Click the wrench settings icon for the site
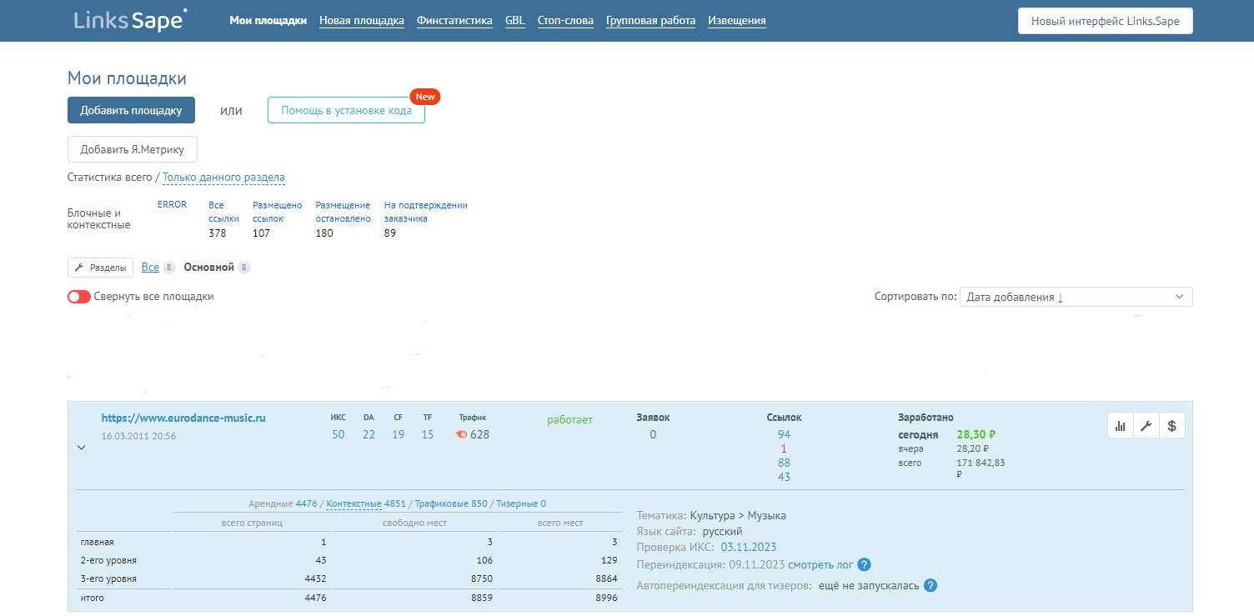1254x616 pixels. [x=1146, y=426]
